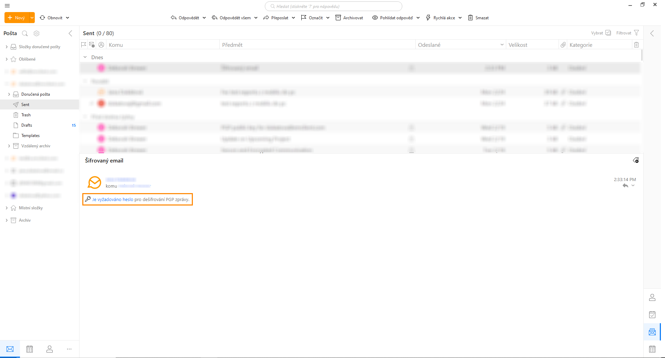Viewport: 665px width, 358px height.
Task: Open the contacts view in bottom bar
Action: pos(50,349)
